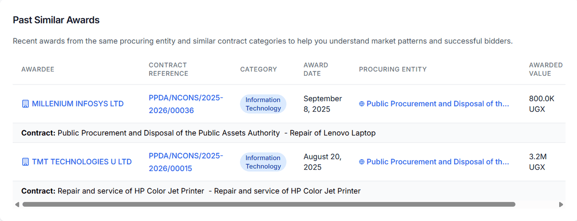Open MILLENIUM INFOSYS LTD awardee link
The width and height of the screenshot is (577, 221).
(x=77, y=104)
